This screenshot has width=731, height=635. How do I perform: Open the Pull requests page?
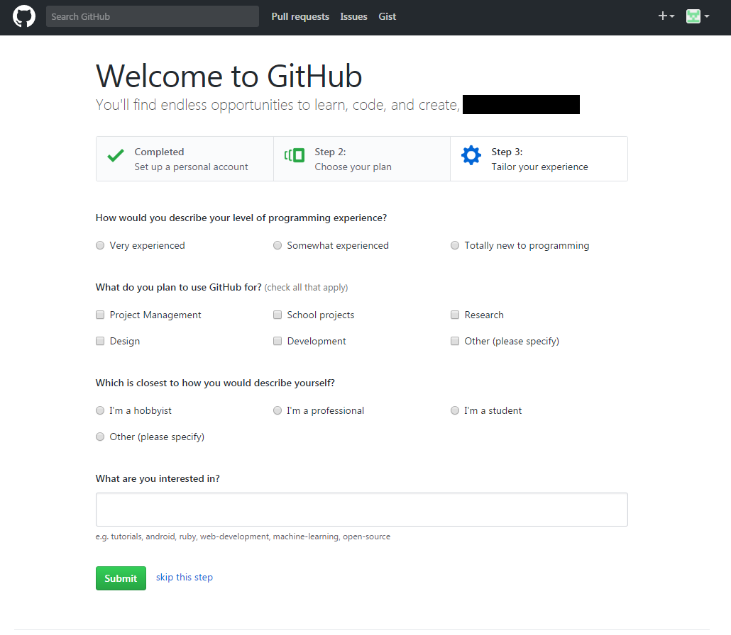300,16
